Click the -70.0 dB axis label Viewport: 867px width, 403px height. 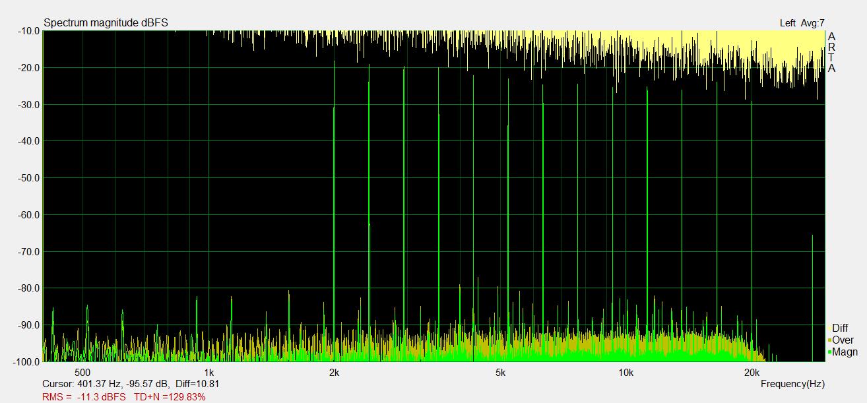coord(28,252)
